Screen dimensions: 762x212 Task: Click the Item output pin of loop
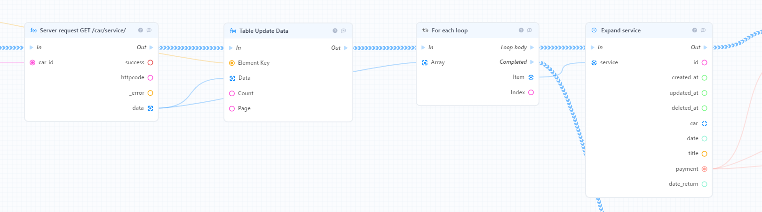[x=531, y=77]
